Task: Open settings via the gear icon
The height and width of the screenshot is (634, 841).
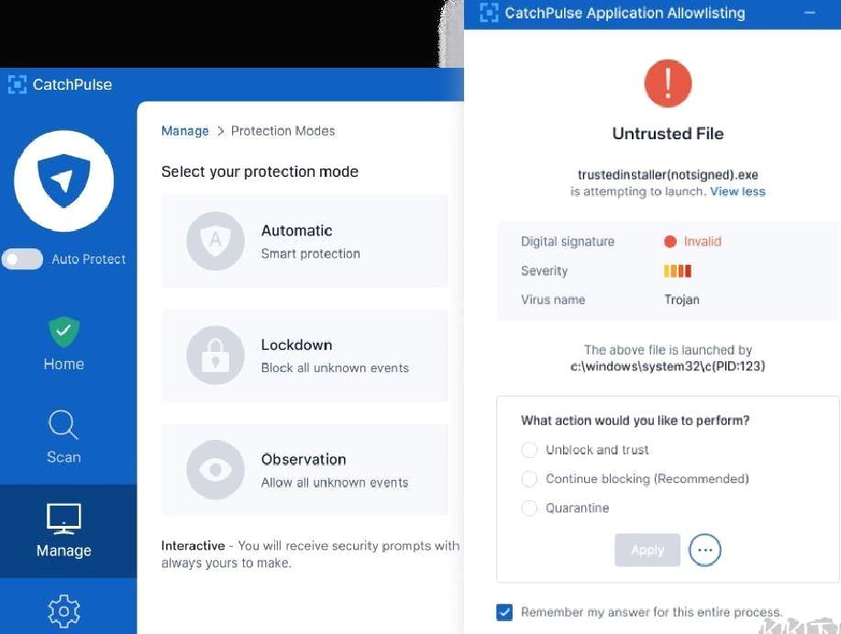Action: pyautogui.click(x=64, y=611)
